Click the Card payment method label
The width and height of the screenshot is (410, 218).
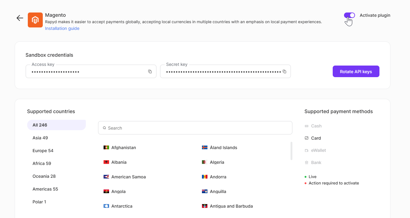[316, 138]
